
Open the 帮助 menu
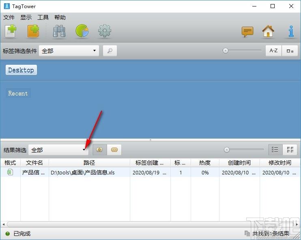click(60, 17)
